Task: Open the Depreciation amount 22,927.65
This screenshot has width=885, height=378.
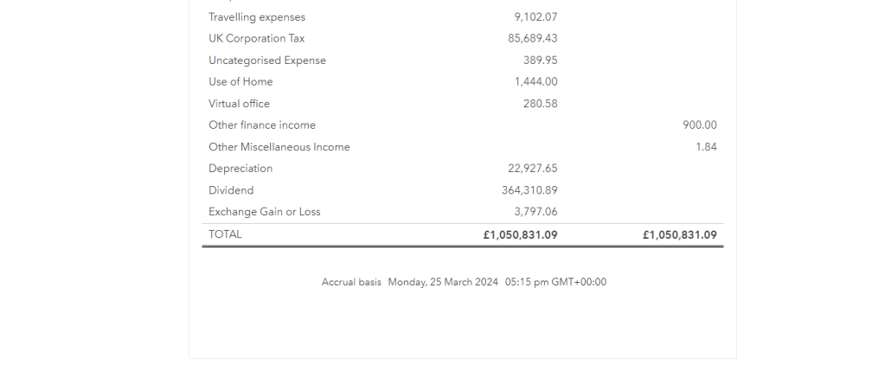Action: tap(533, 169)
